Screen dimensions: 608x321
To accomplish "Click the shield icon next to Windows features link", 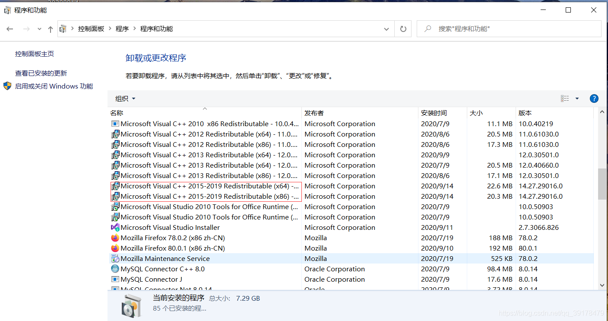I will point(7,86).
